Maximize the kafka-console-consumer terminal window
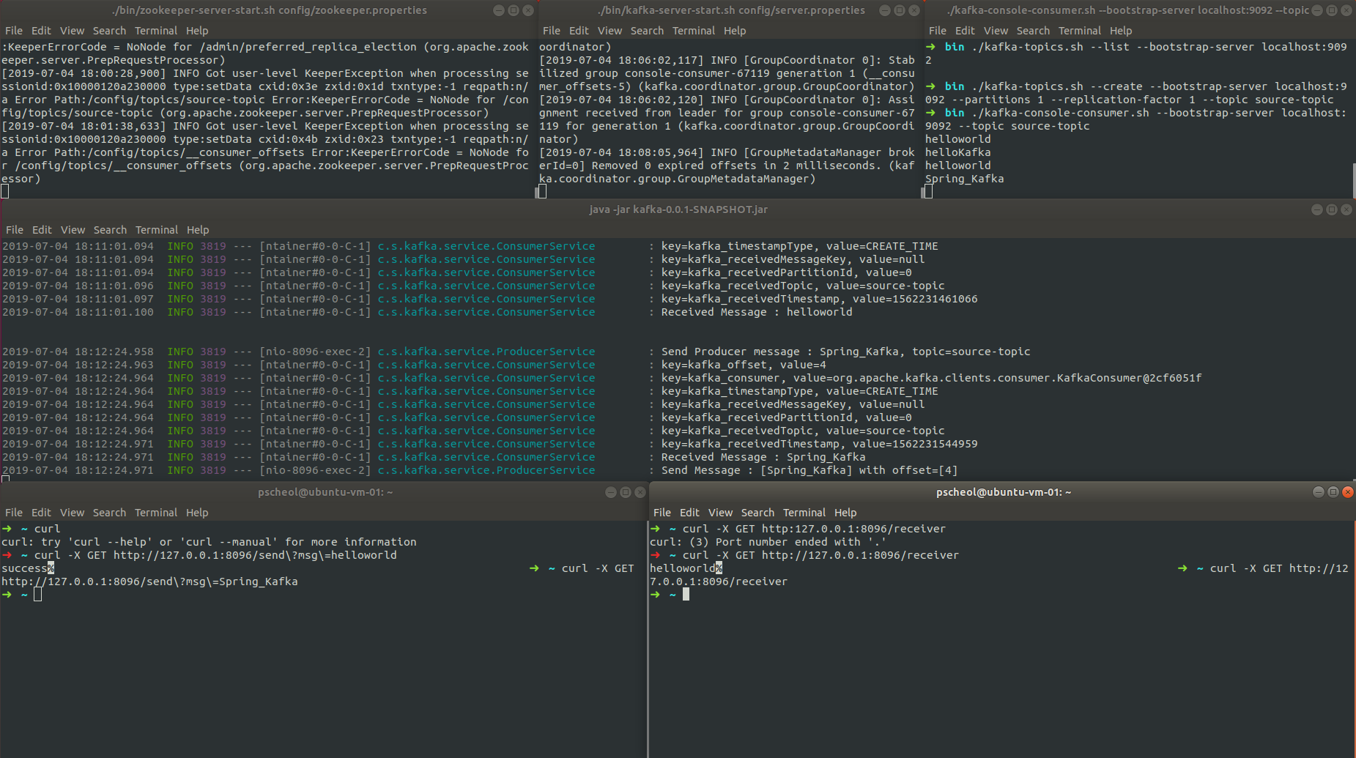Viewport: 1356px width, 758px height. (1332, 10)
